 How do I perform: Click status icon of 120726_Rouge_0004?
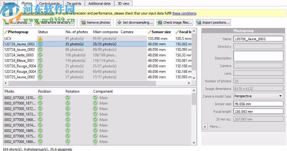click(40, 66)
